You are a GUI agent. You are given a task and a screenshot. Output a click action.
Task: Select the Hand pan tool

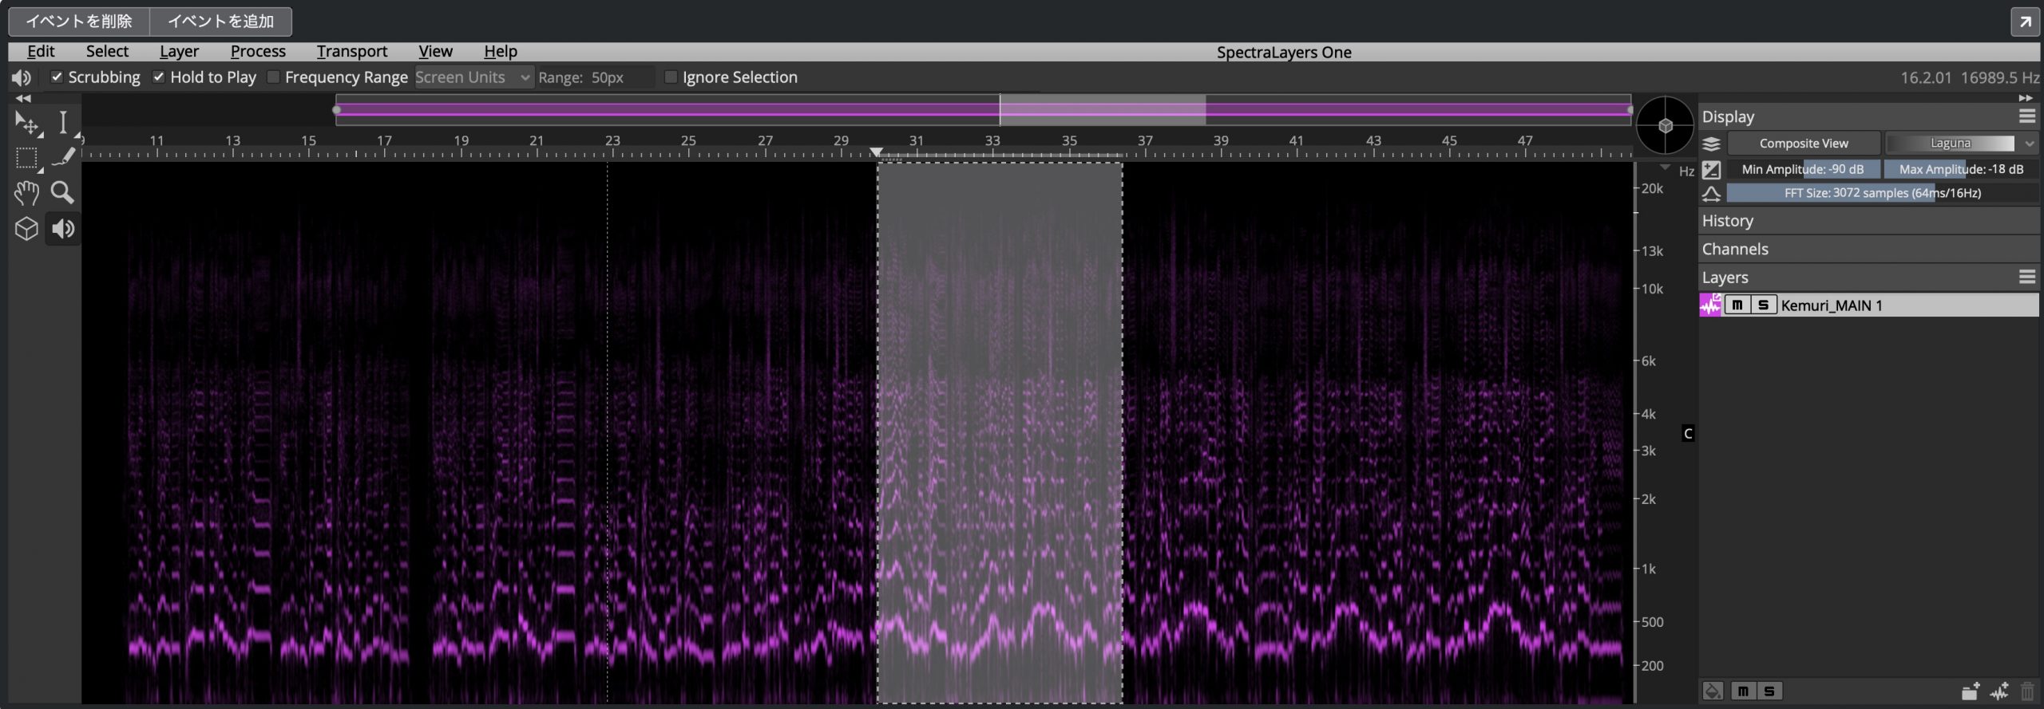(26, 193)
